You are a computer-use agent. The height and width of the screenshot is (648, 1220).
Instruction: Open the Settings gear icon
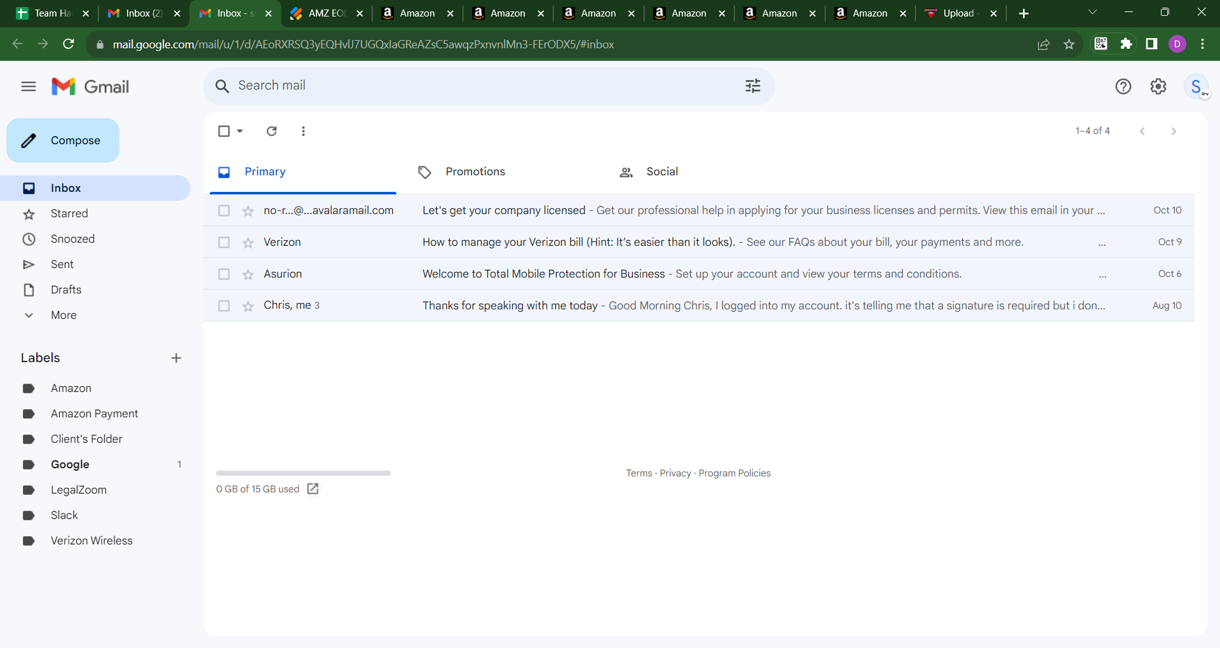click(1158, 86)
